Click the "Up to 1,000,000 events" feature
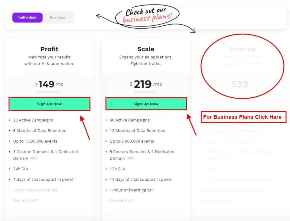Screen dimensions: 290x221 coord(35,141)
